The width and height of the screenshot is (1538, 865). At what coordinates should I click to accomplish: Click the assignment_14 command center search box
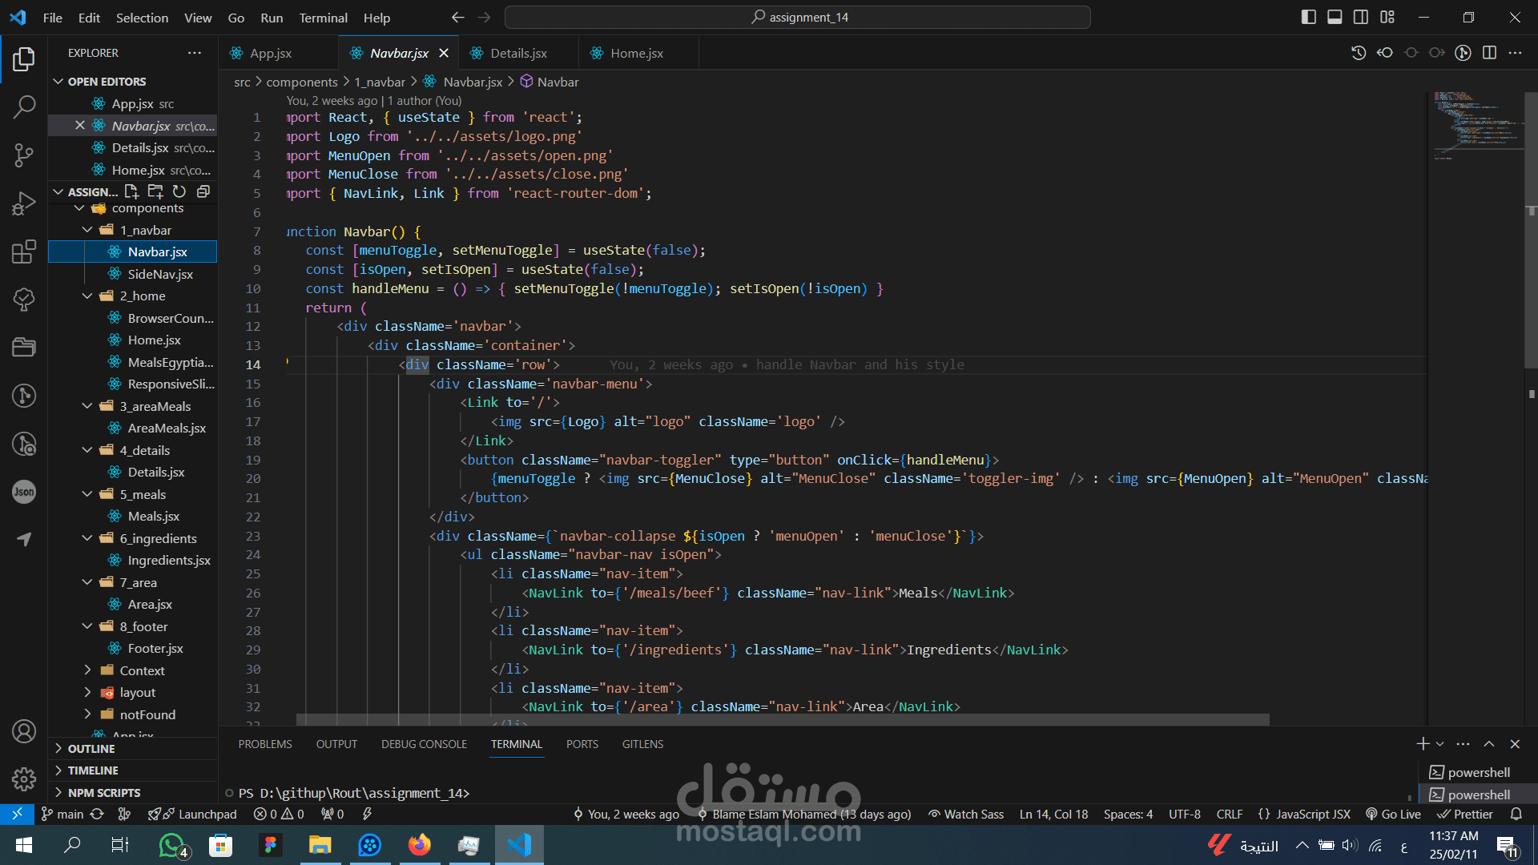(798, 17)
